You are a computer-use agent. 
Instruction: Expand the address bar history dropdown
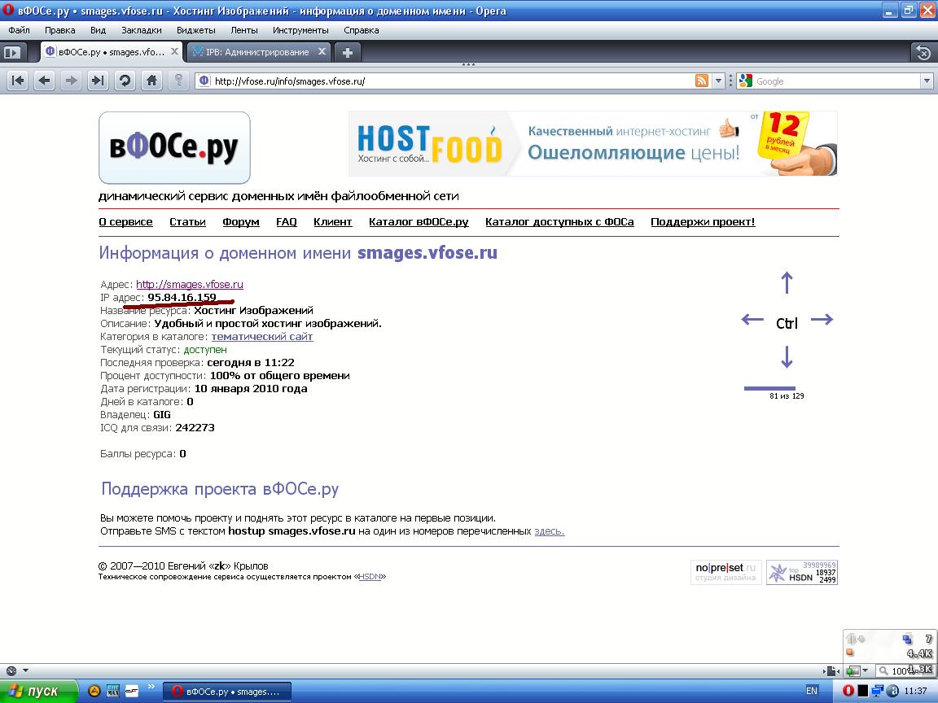(718, 81)
